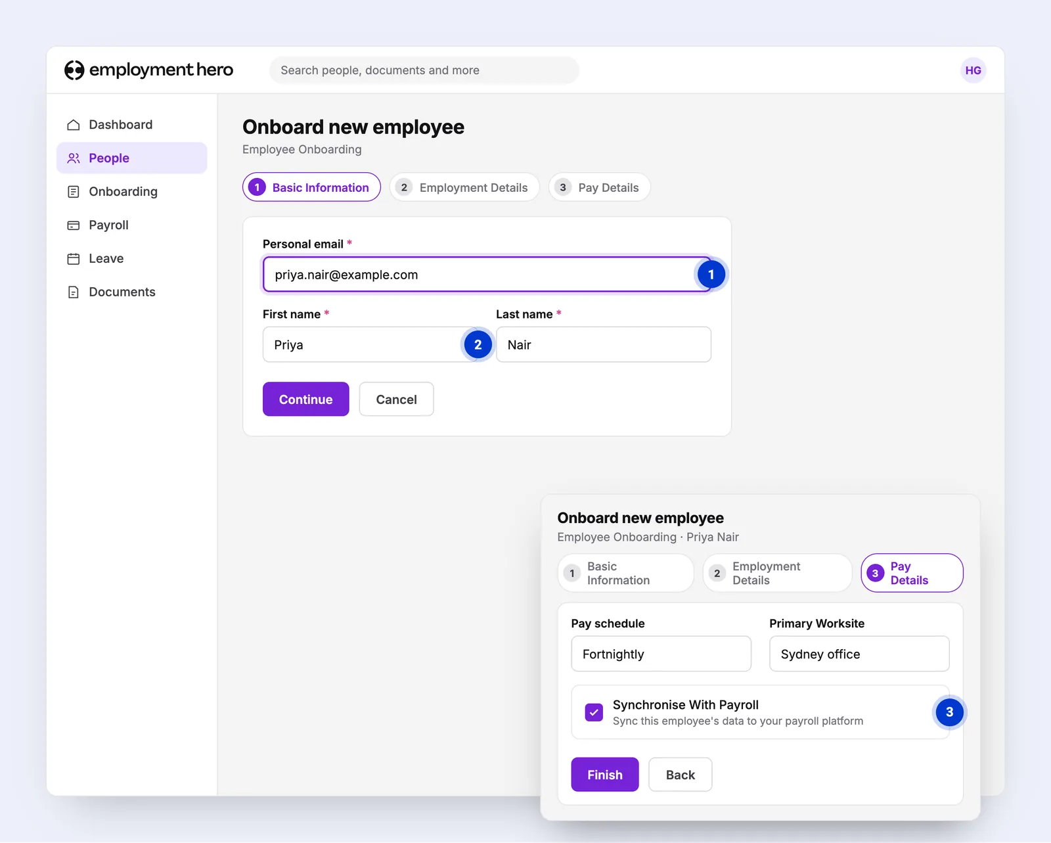Click the People sidebar icon
The image size is (1051, 843).
click(x=74, y=158)
